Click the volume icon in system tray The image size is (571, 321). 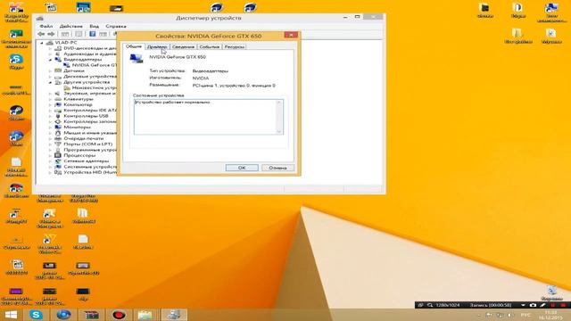[510, 315]
